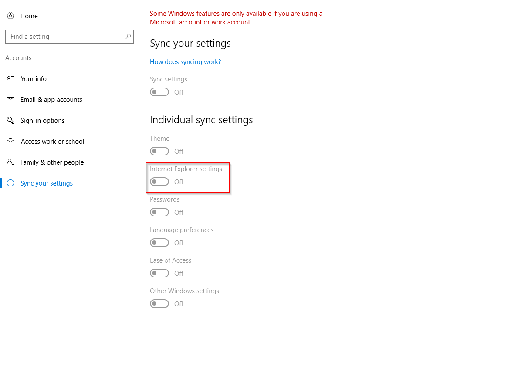Click the Home gear icon
Viewport: 518px width, 392px height.
(10, 16)
